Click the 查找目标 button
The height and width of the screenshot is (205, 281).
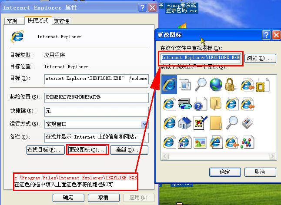tap(46, 150)
